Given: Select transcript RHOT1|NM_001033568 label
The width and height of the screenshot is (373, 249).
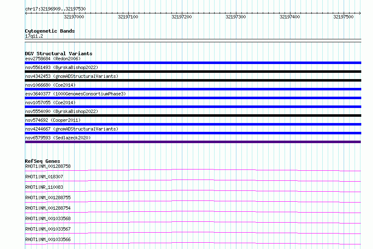Looking at the screenshot, I should coord(48,218).
